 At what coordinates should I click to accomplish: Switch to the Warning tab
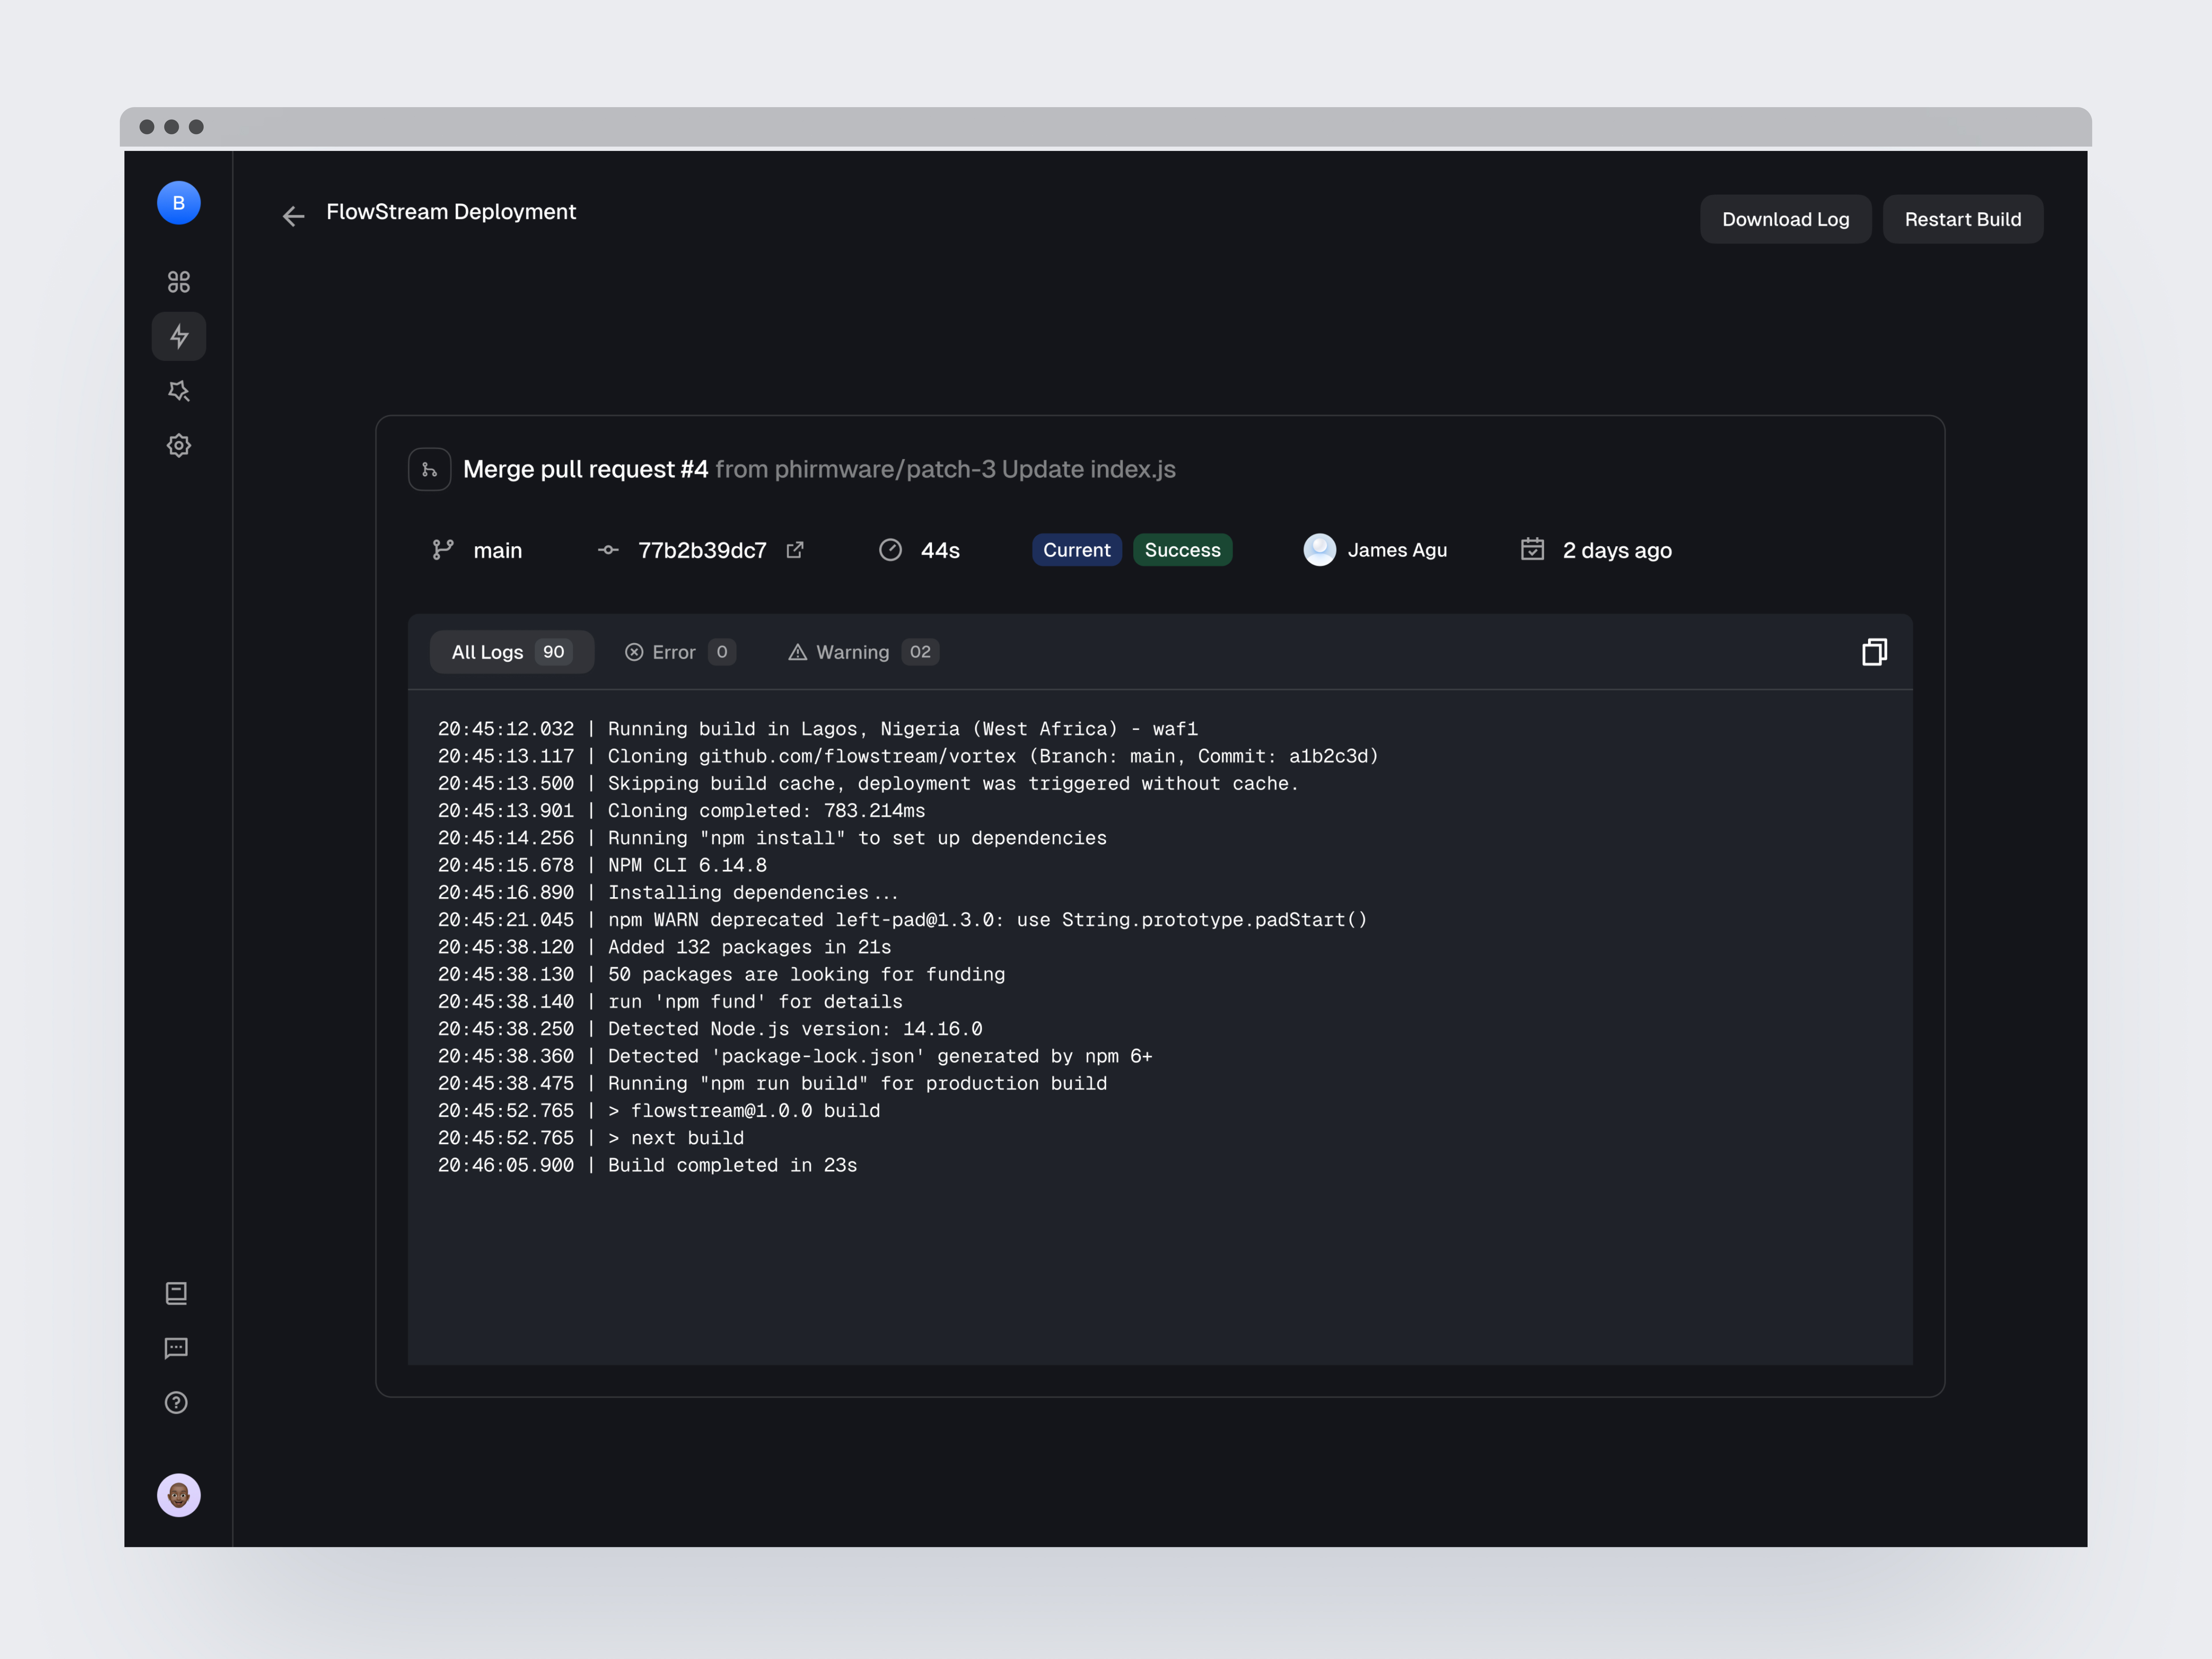[x=864, y=652]
